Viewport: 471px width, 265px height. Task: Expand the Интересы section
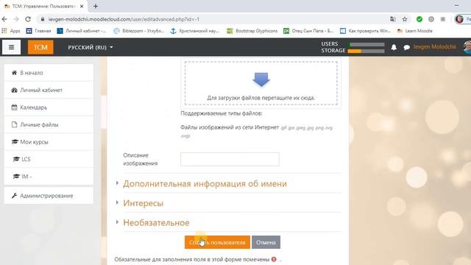click(x=143, y=203)
